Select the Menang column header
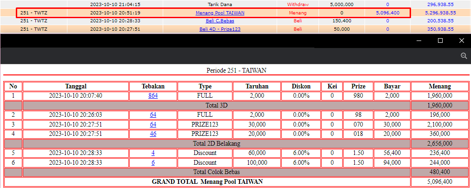This screenshot has height=188, width=471. click(x=440, y=87)
